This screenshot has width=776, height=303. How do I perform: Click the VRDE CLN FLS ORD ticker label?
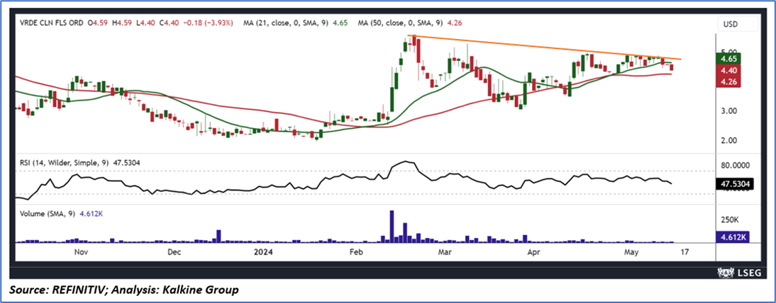pyautogui.click(x=52, y=22)
